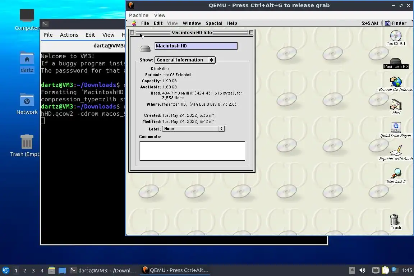Switch to workspace 4
Viewport: 414px width, 276px height.
(42, 271)
